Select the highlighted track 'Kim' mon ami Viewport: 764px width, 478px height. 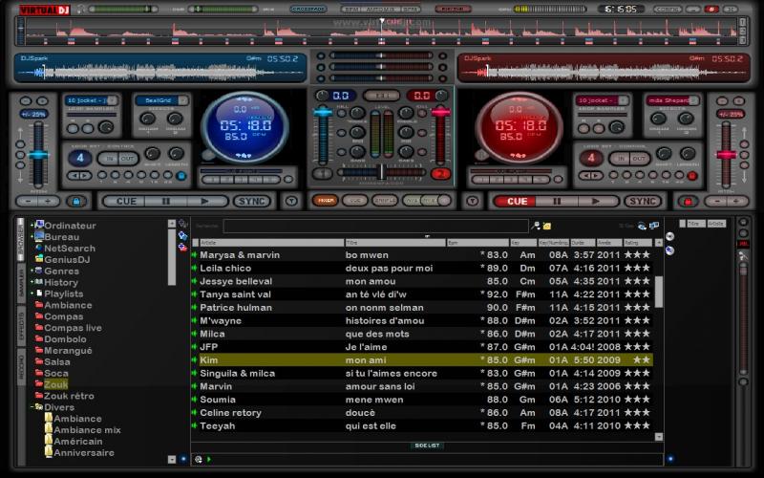(x=422, y=360)
